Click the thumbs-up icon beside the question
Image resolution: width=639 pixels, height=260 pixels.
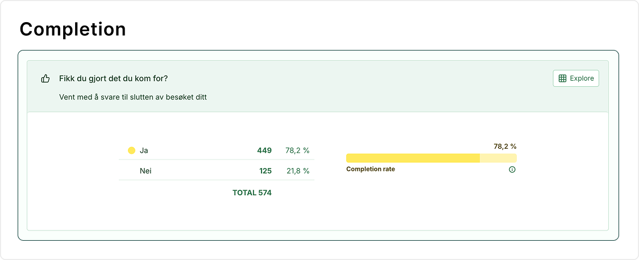[45, 78]
